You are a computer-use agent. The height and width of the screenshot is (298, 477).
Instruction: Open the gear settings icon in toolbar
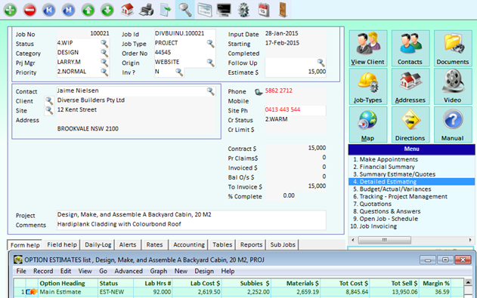(x=243, y=10)
